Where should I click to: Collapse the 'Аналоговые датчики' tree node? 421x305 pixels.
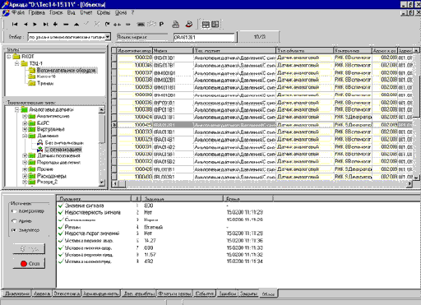tap(16, 109)
